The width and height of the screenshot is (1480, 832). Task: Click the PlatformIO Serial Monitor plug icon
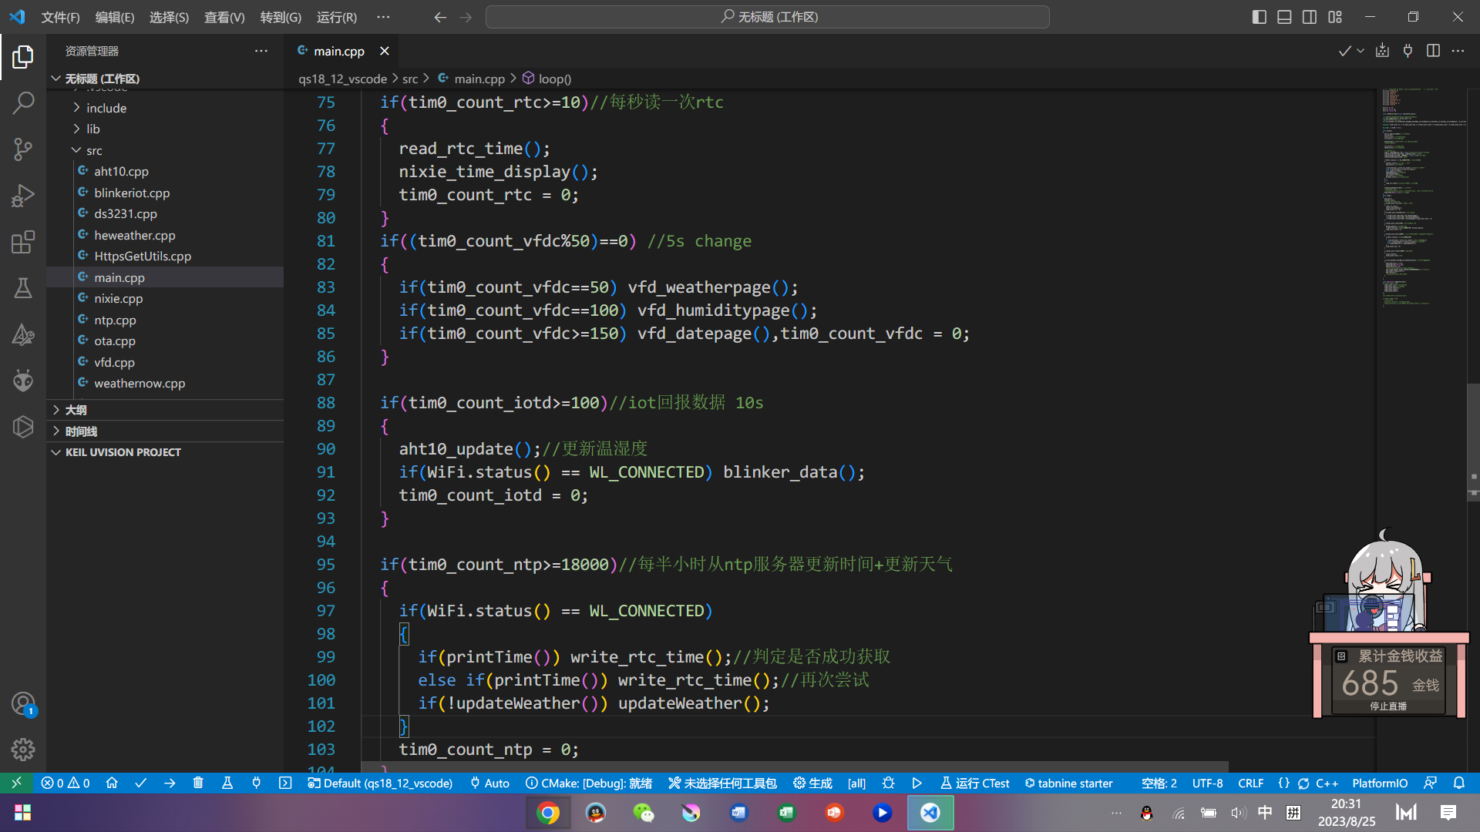[x=256, y=783]
